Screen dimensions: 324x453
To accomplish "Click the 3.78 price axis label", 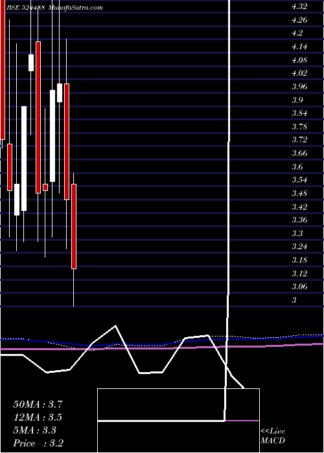I will 299,127.
